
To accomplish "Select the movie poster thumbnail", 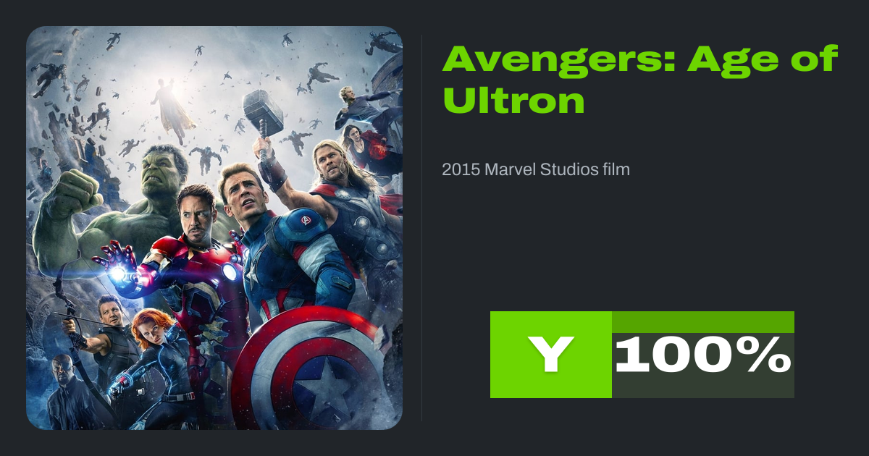I will [214, 228].
